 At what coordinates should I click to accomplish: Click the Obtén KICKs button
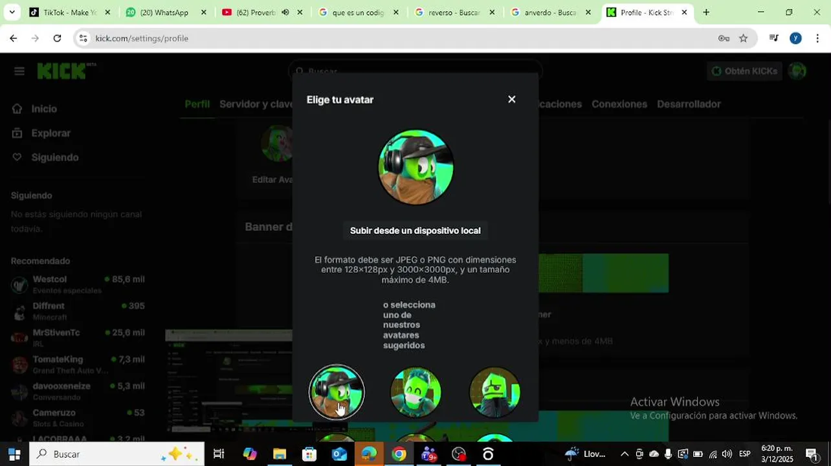click(744, 71)
